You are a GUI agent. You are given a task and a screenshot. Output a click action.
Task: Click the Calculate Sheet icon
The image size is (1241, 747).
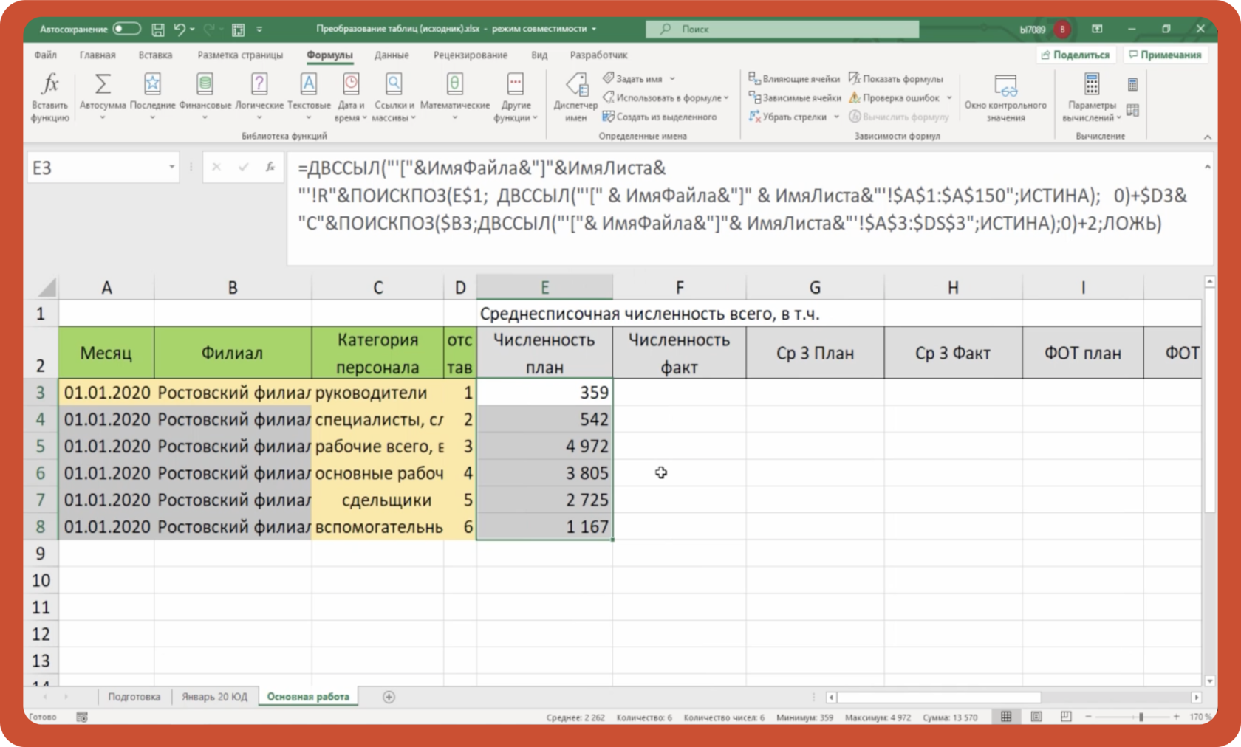click(x=1132, y=111)
